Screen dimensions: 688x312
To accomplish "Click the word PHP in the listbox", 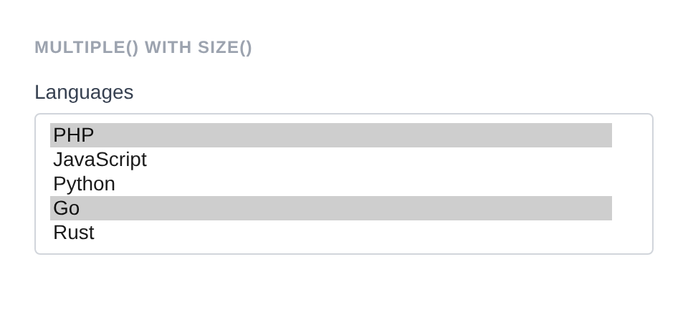I will tap(74, 135).
